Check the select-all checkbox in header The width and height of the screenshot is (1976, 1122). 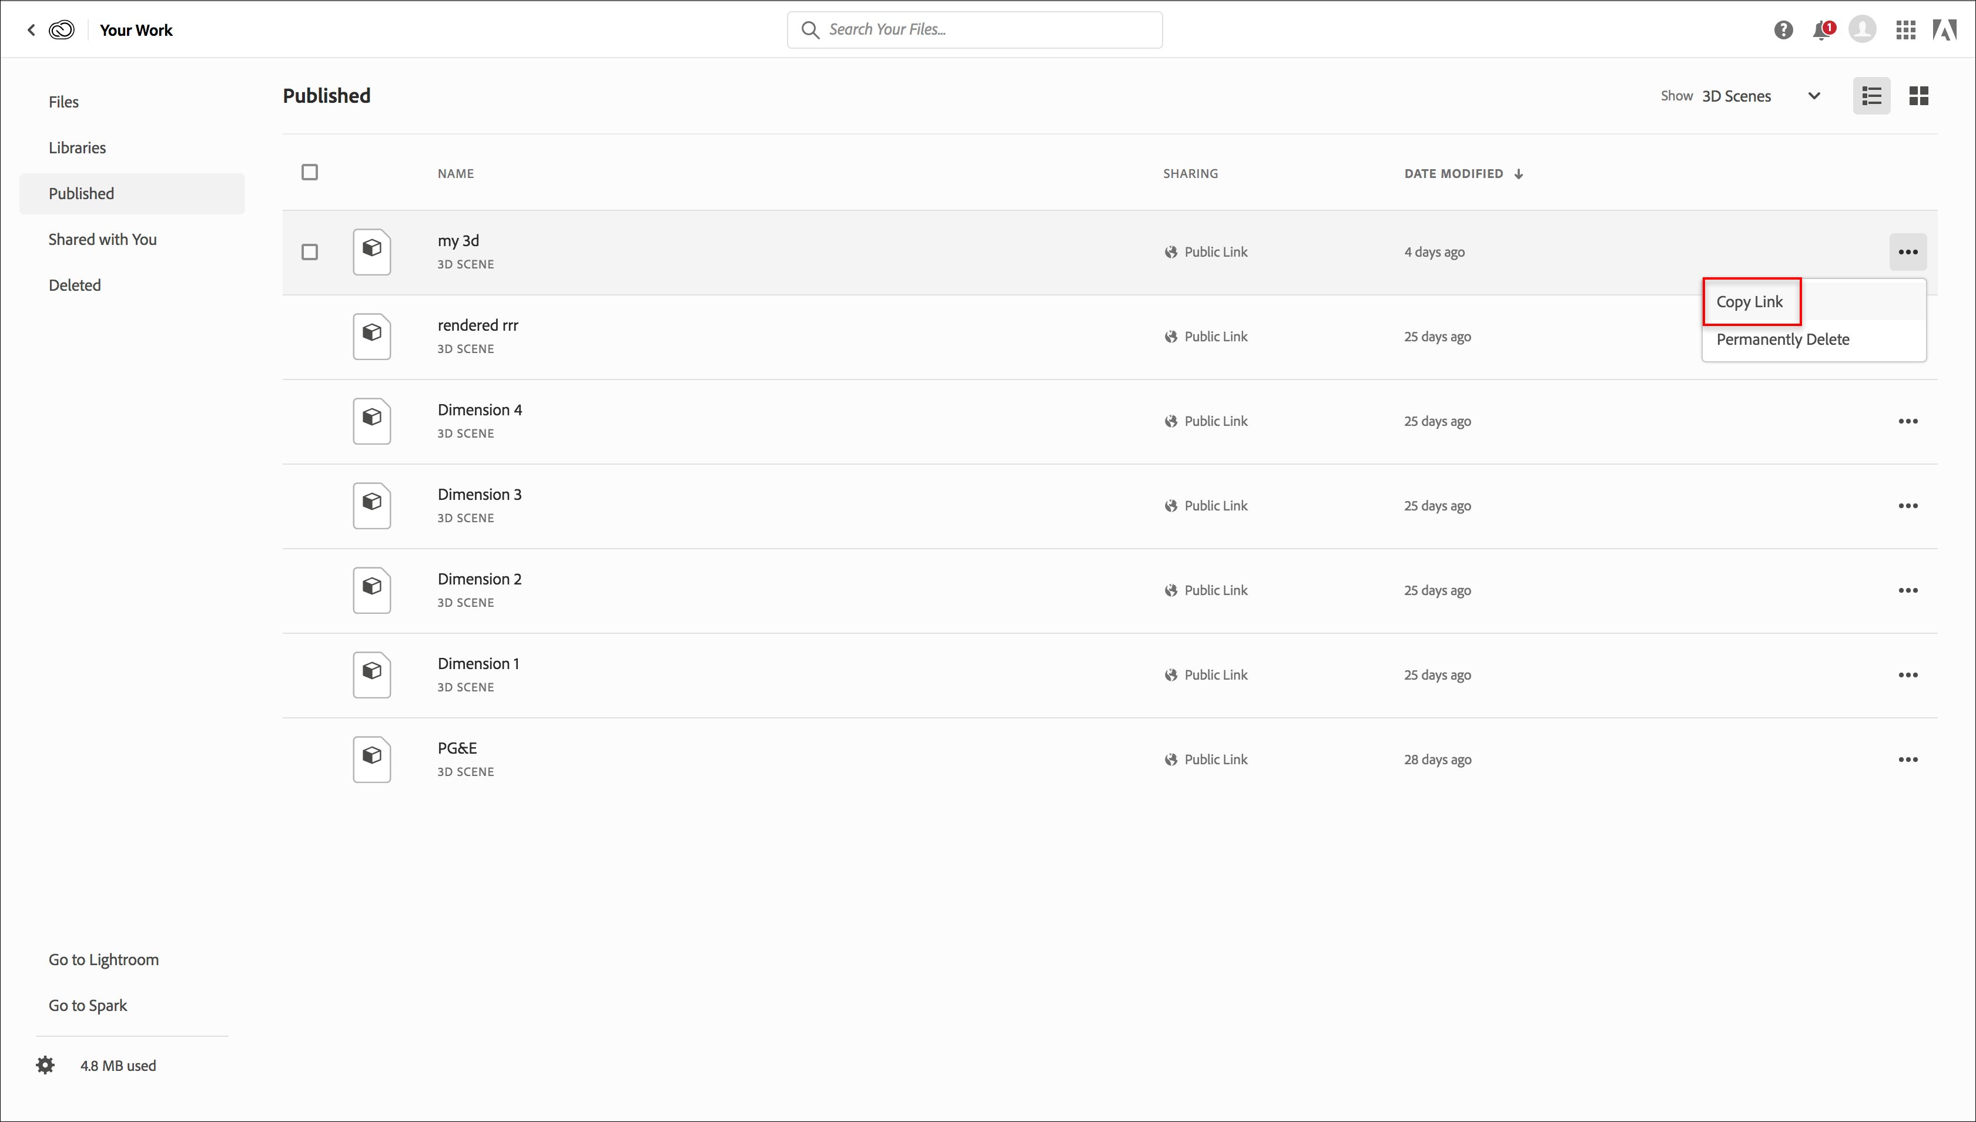[x=309, y=173]
